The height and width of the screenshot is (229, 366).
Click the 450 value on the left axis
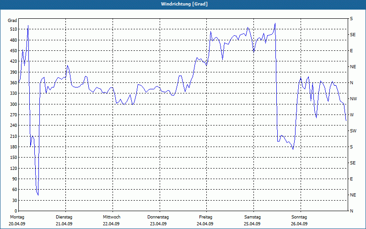[x=14, y=51]
